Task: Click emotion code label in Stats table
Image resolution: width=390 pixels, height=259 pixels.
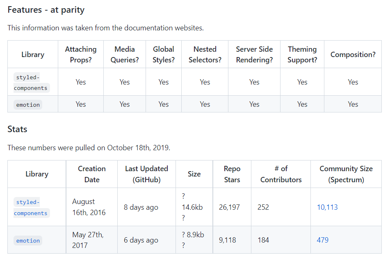Action: 28,241
